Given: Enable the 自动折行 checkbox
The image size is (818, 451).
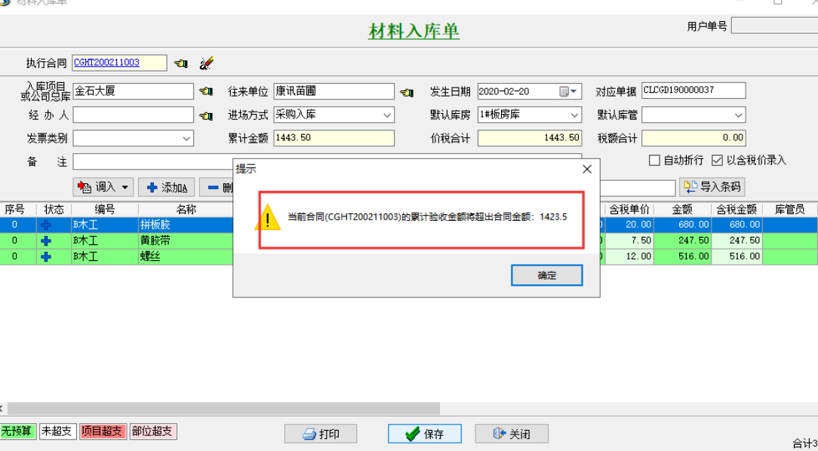Looking at the screenshot, I should pos(655,161).
